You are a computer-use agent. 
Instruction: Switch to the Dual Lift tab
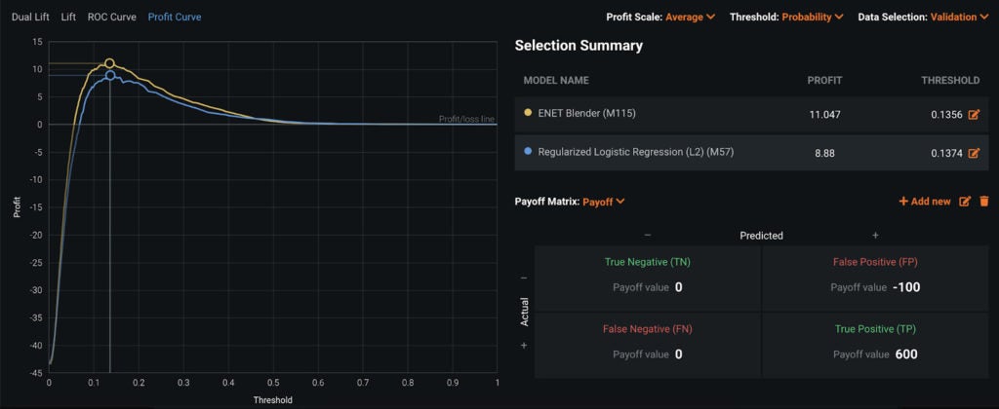[30, 18]
